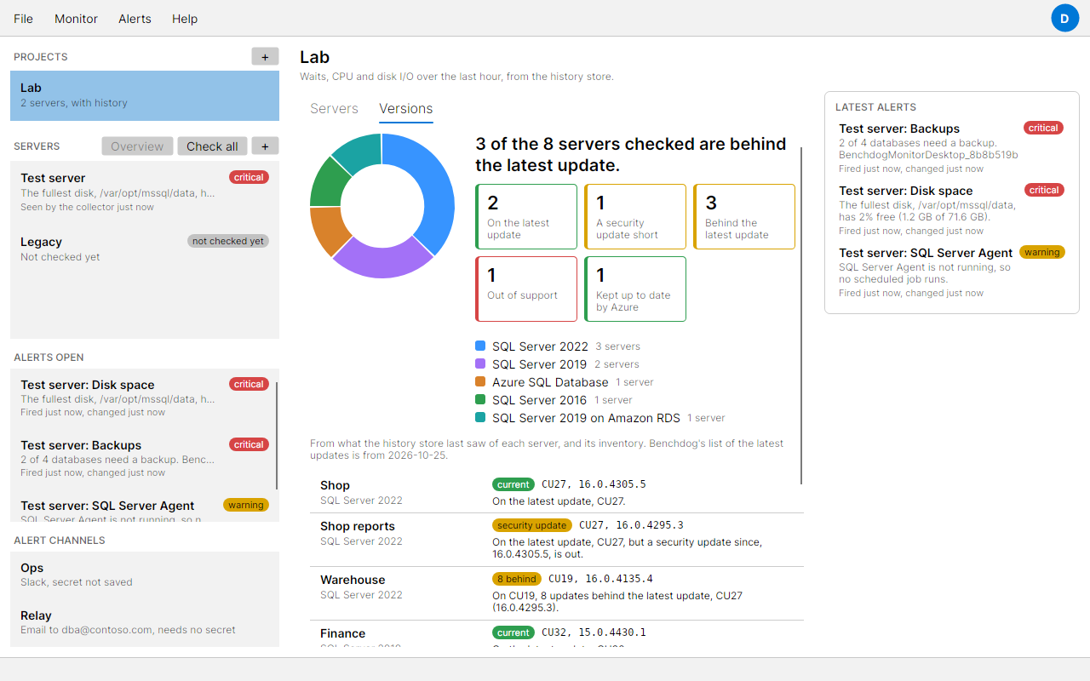Open the Help menu
Image resolution: width=1090 pixels, height=681 pixels.
coord(185,19)
